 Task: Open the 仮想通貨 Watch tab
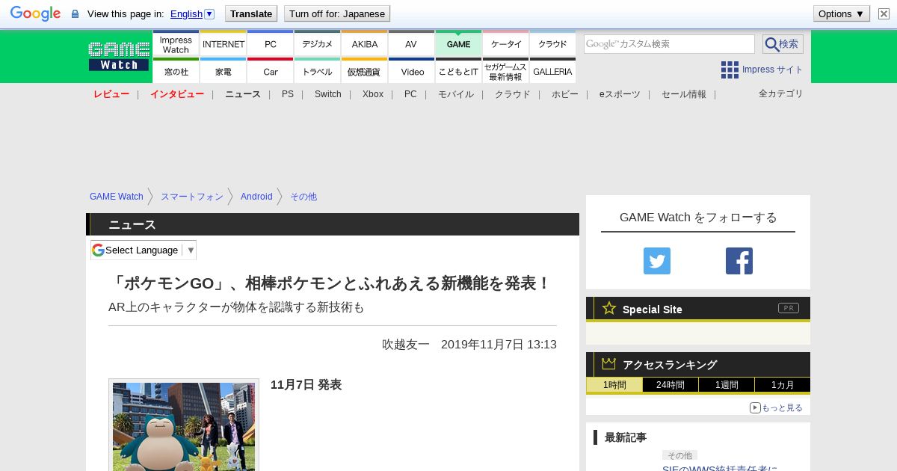365,71
